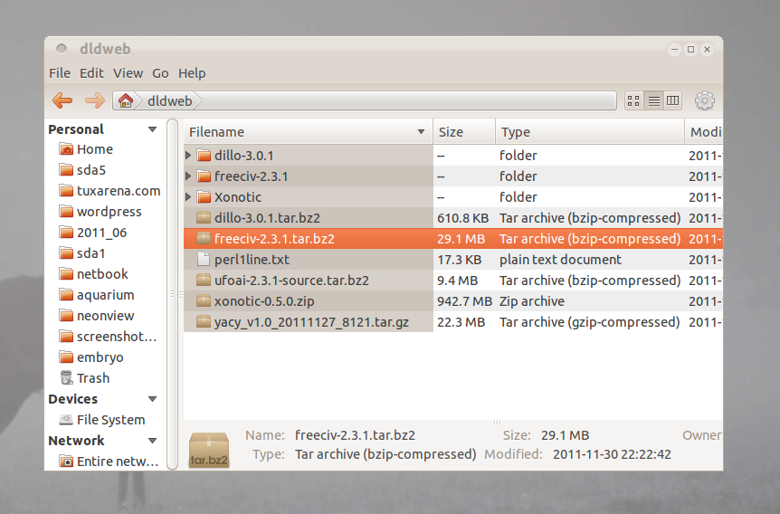Switch to icon grid view
Image resolution: width=780 pixels, height=514 pixels.
pos(633,101)
